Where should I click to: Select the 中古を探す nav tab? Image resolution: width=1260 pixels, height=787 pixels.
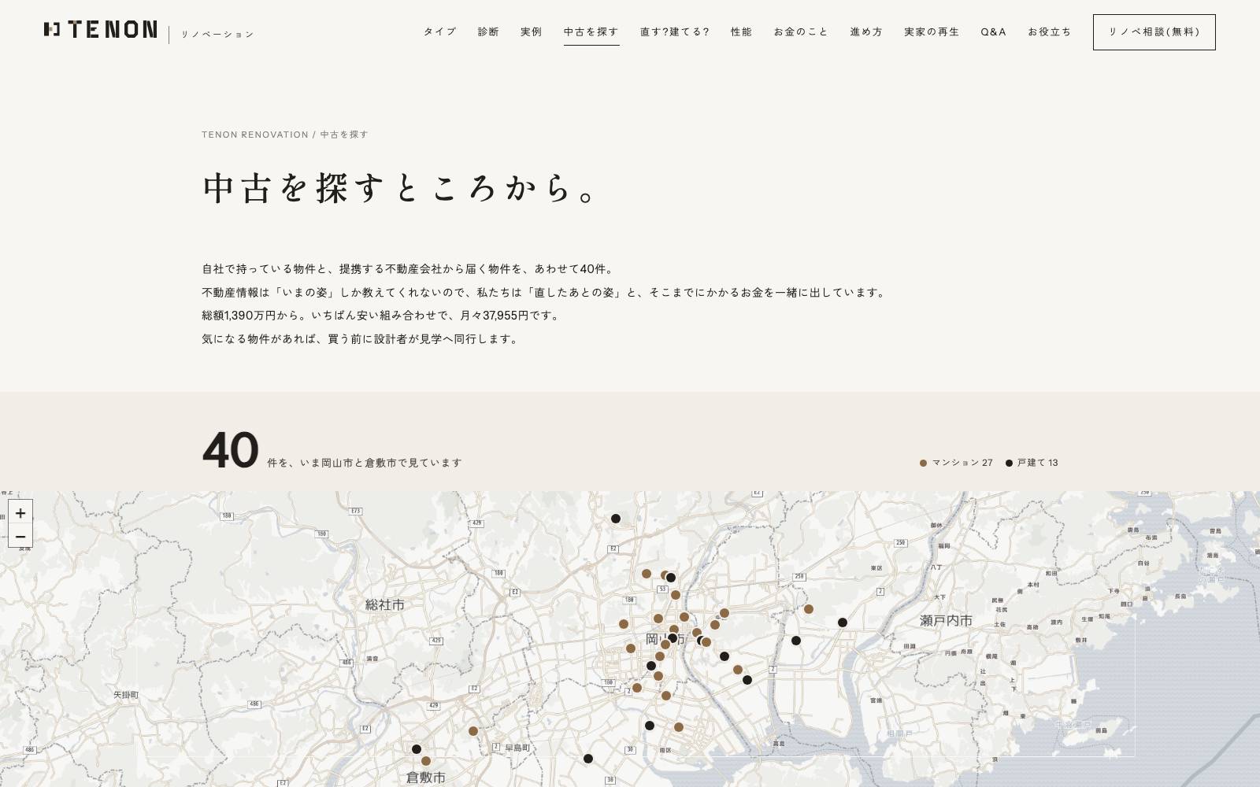(x=591, y=31)
